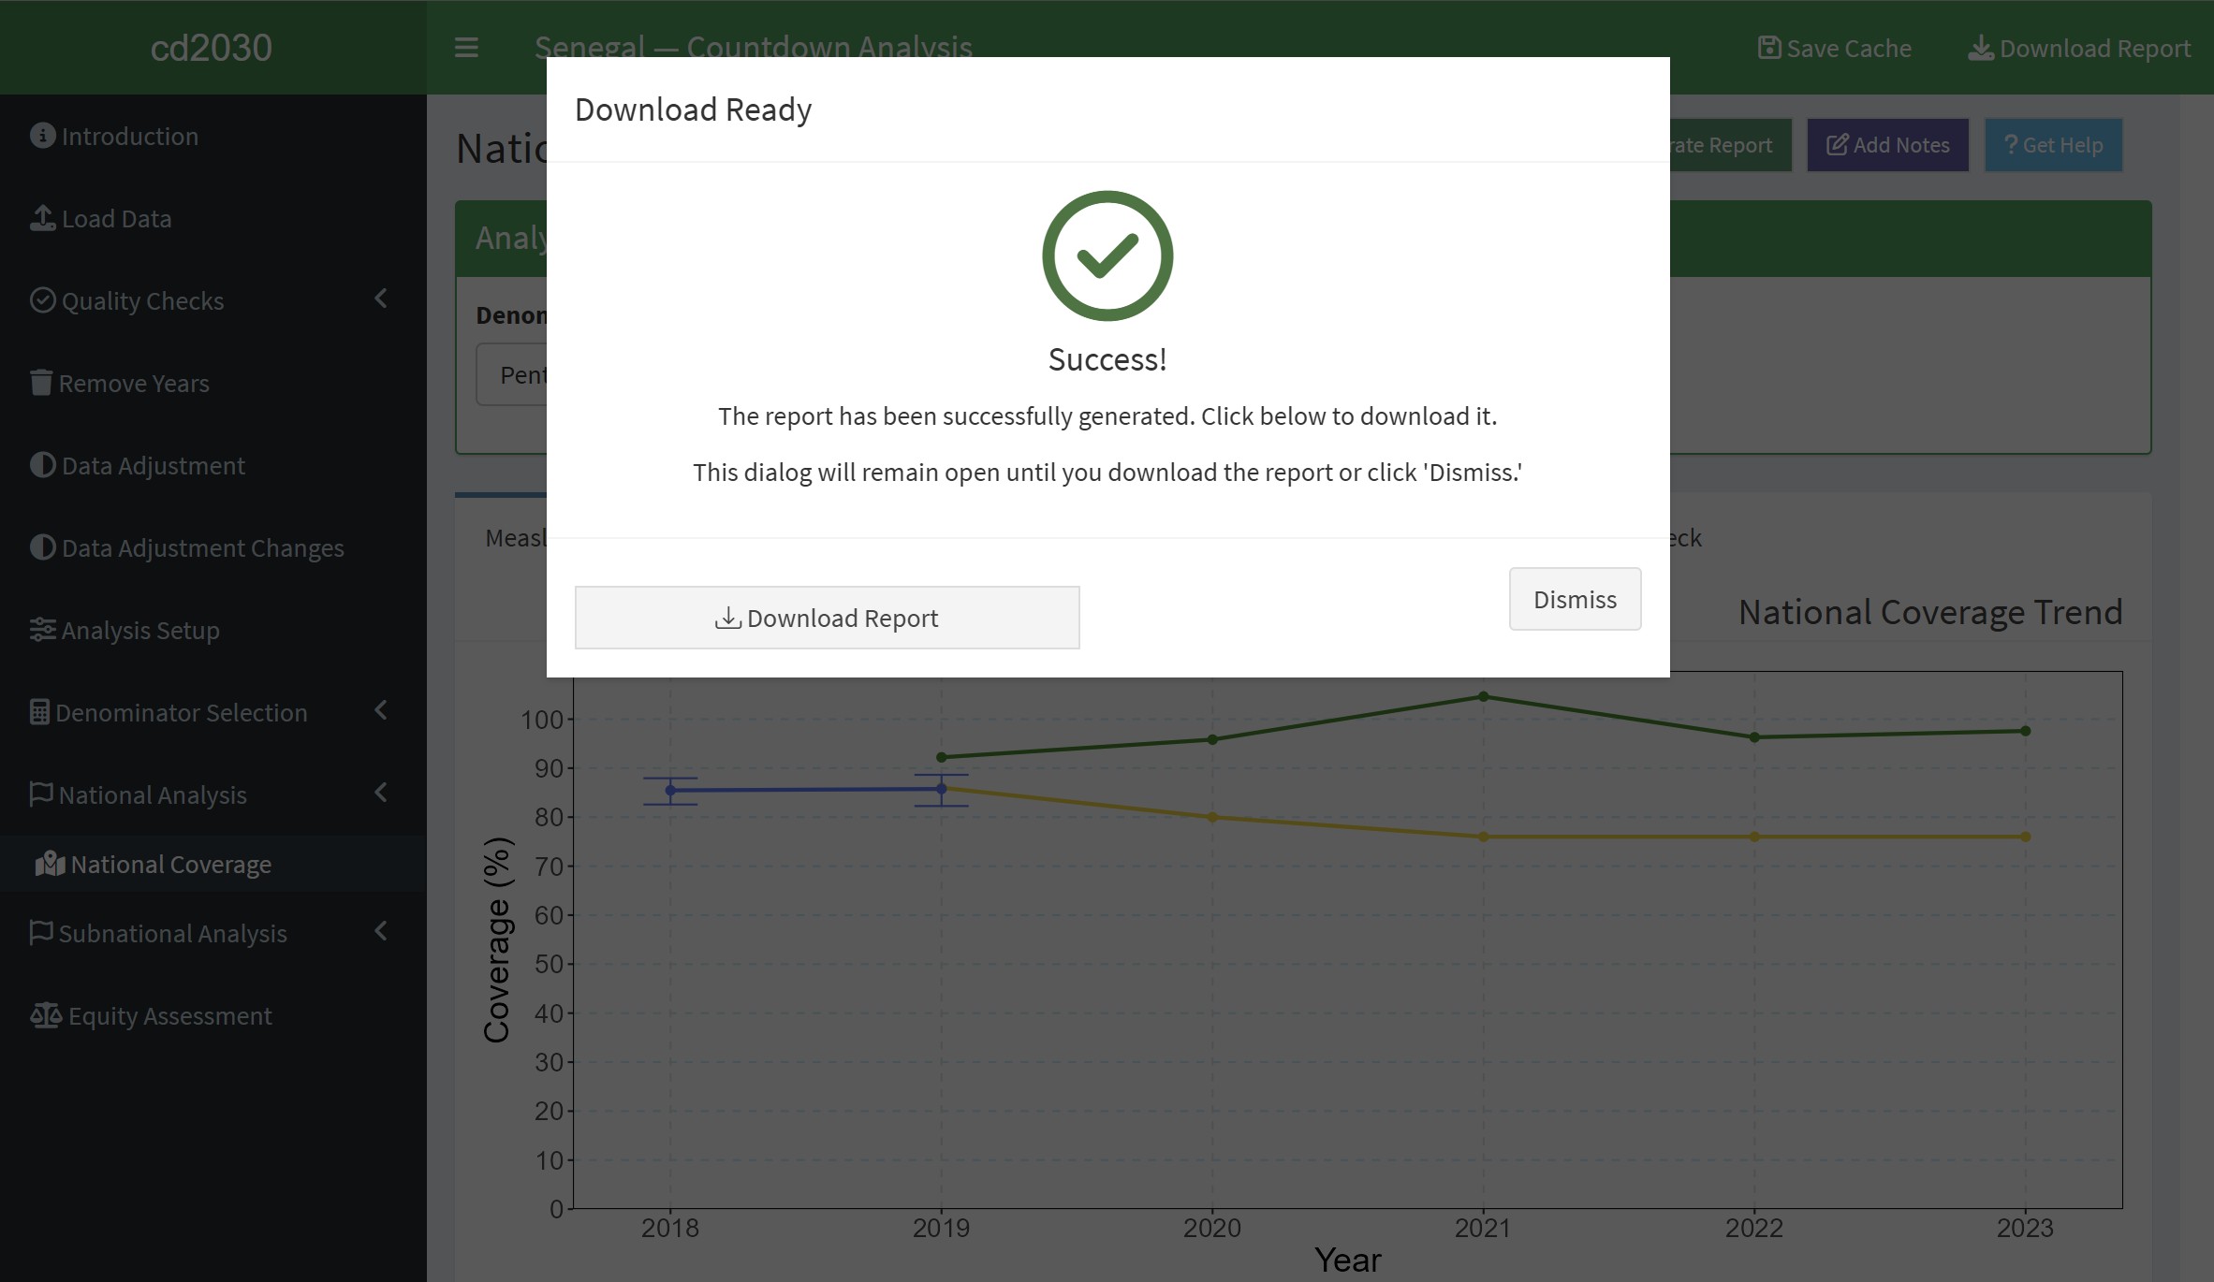The width and height of the screenshot is (2214, 1282).
Task: Collapse the National Analysis section
Action: pyautogui.click(x=381, y=794)
